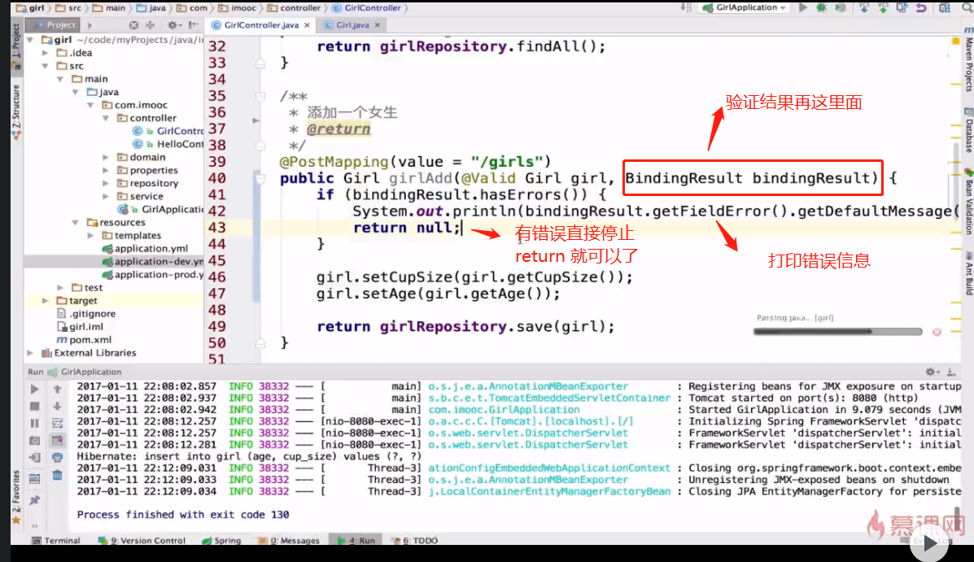Move up the stack trace in Run console

pyautogui.click(x=57, y=390)
